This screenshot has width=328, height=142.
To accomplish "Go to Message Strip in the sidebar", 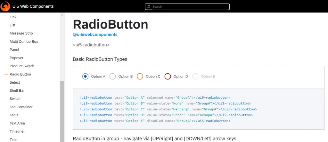I will coord(21,33).
